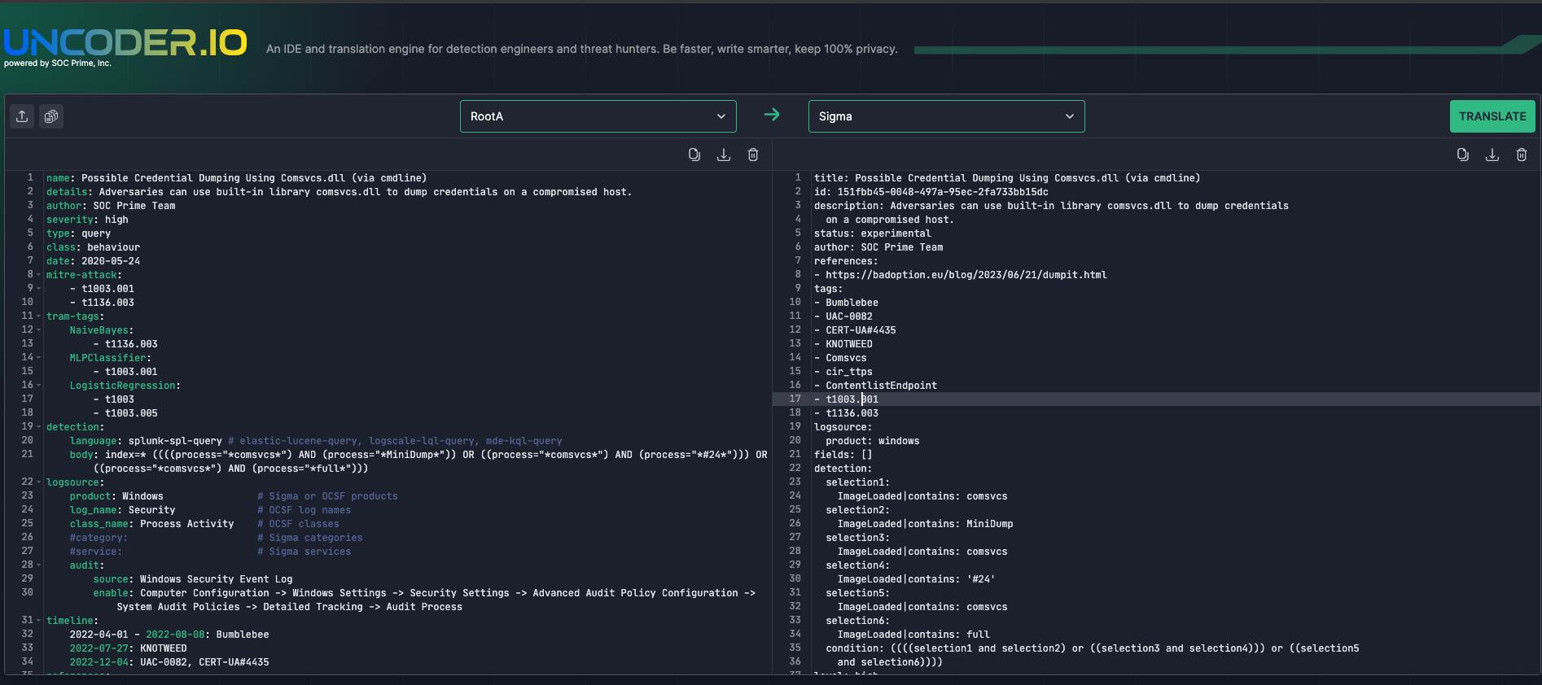Click the TRANSLATE button
The height and width of the screenshot is (685, 1542).
click(x=1492, y=116)
